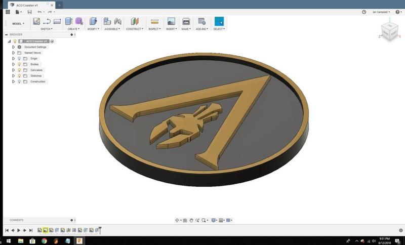
Task: Activate the Press Pull modify tool
Action: [x=93, y=21]
